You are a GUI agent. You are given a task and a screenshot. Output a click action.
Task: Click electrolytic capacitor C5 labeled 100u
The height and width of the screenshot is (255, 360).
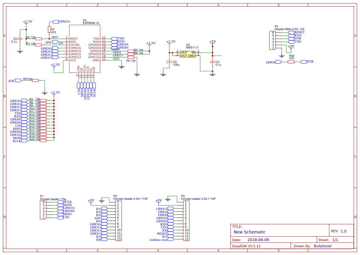(169, 63)
